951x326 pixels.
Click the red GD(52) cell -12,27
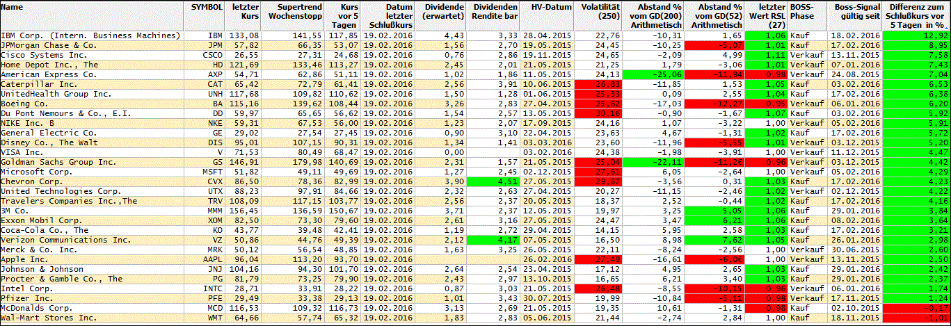tap(713, 104)
